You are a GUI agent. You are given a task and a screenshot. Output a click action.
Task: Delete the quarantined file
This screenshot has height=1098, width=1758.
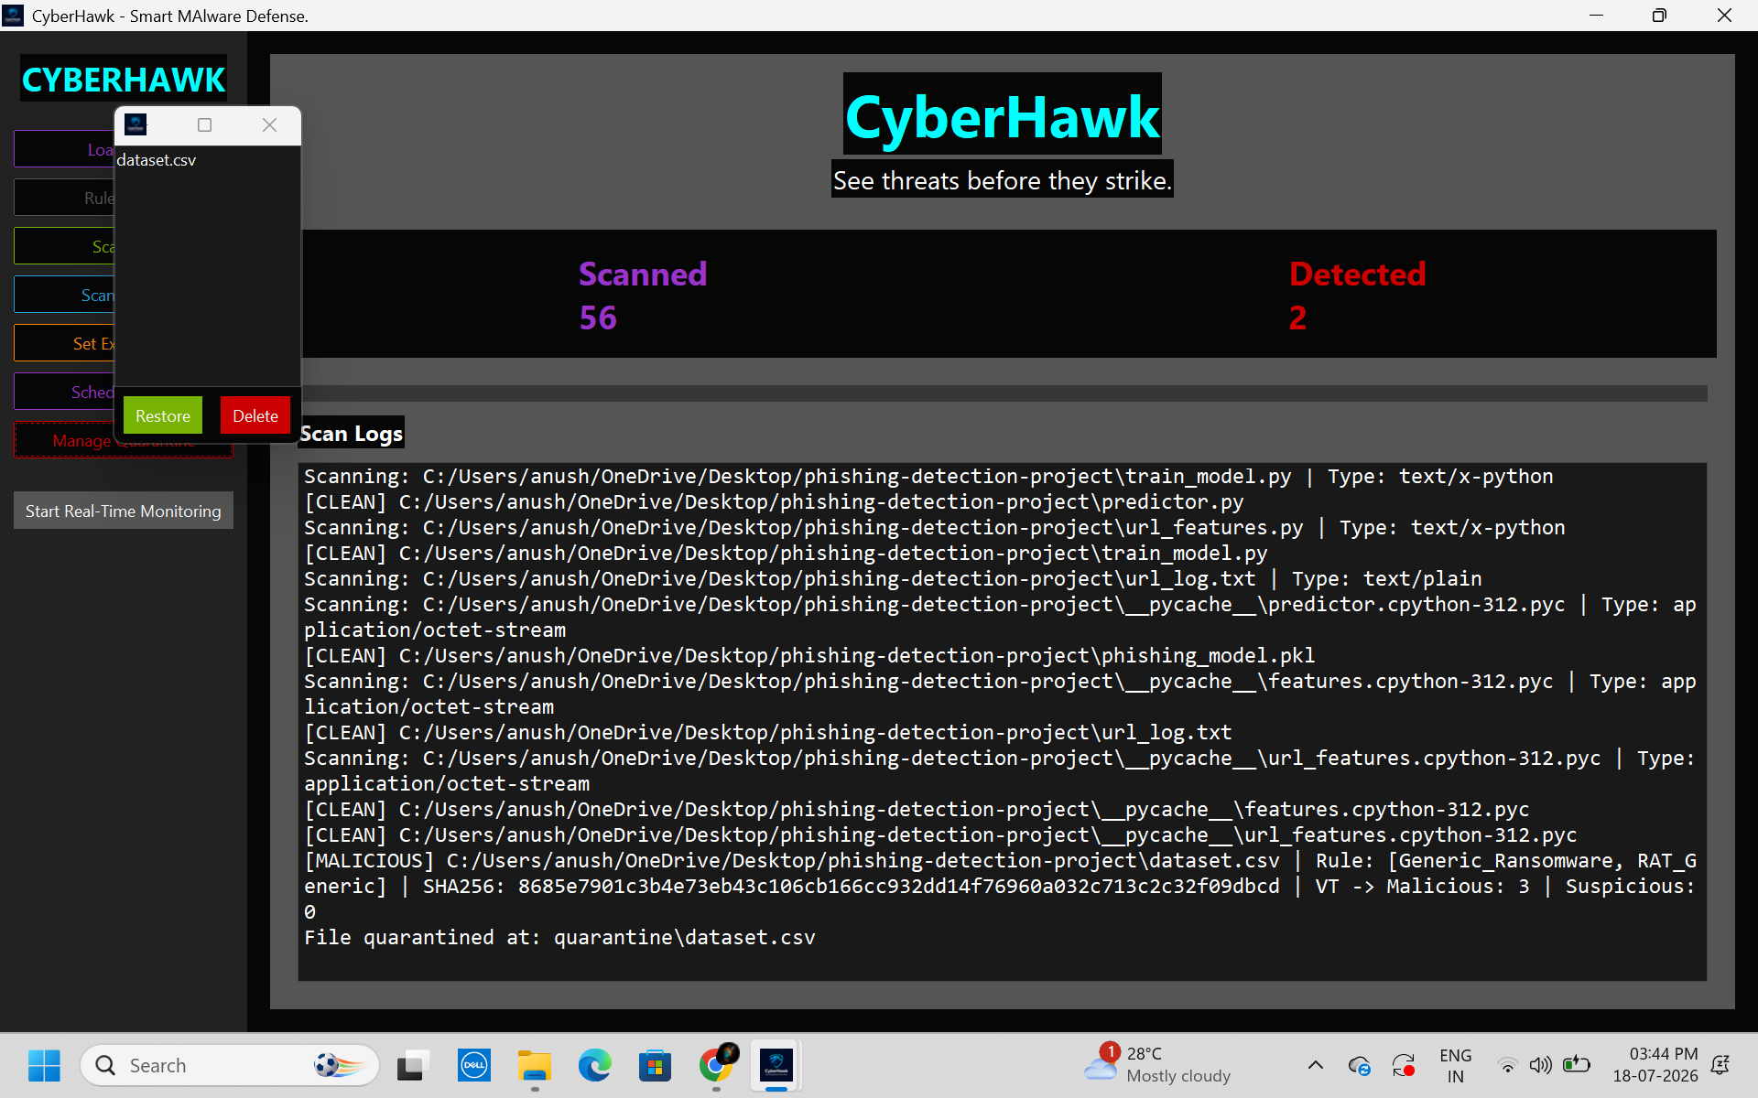tap(255, 415)
